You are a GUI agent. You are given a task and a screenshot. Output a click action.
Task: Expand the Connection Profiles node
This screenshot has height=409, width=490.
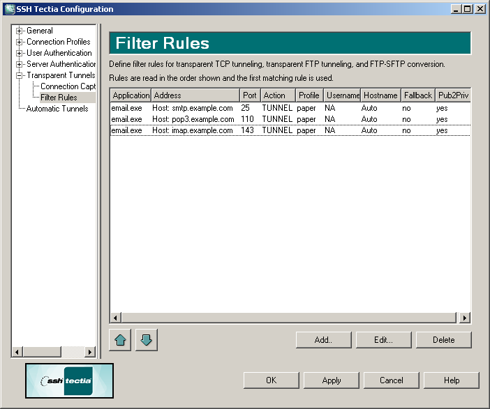click(19, 42)
